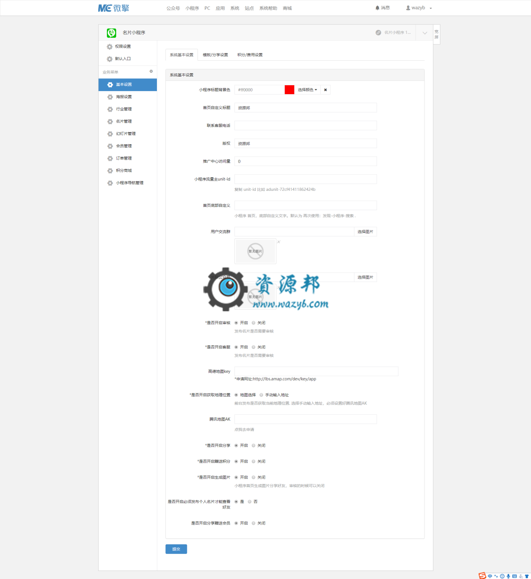The image size is (531, 579).
Task: Clear the color with the X button
Action: [325, 90]
